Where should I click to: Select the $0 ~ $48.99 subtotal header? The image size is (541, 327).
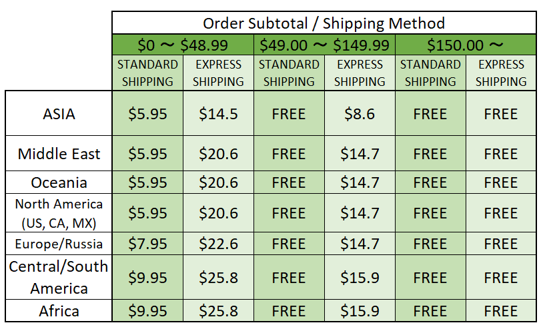[183, 45]
